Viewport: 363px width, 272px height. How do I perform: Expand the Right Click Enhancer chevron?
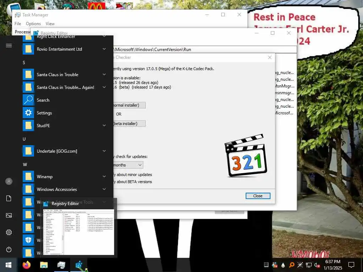(104, 36)
